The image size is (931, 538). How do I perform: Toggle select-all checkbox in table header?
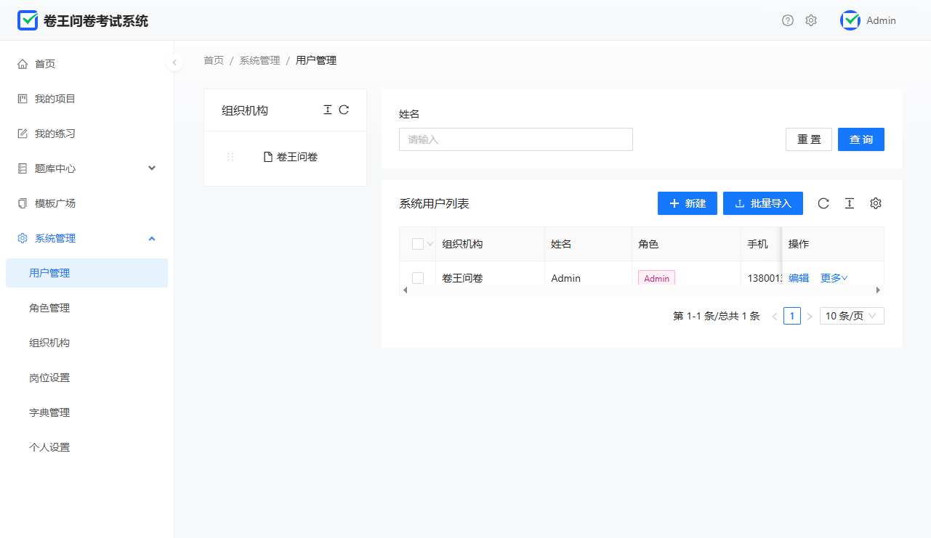pos(418,244)
